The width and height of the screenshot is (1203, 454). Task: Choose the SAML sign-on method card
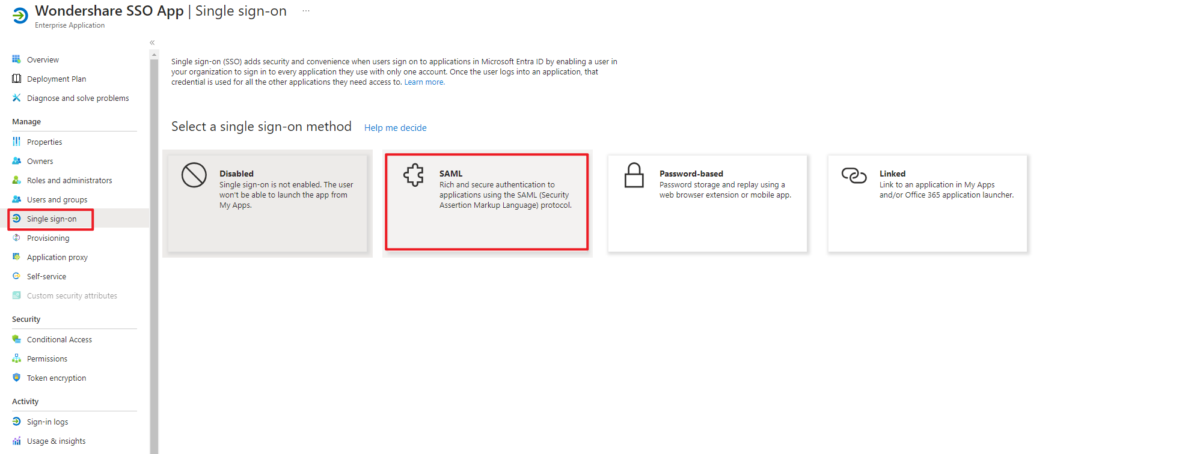487,202
